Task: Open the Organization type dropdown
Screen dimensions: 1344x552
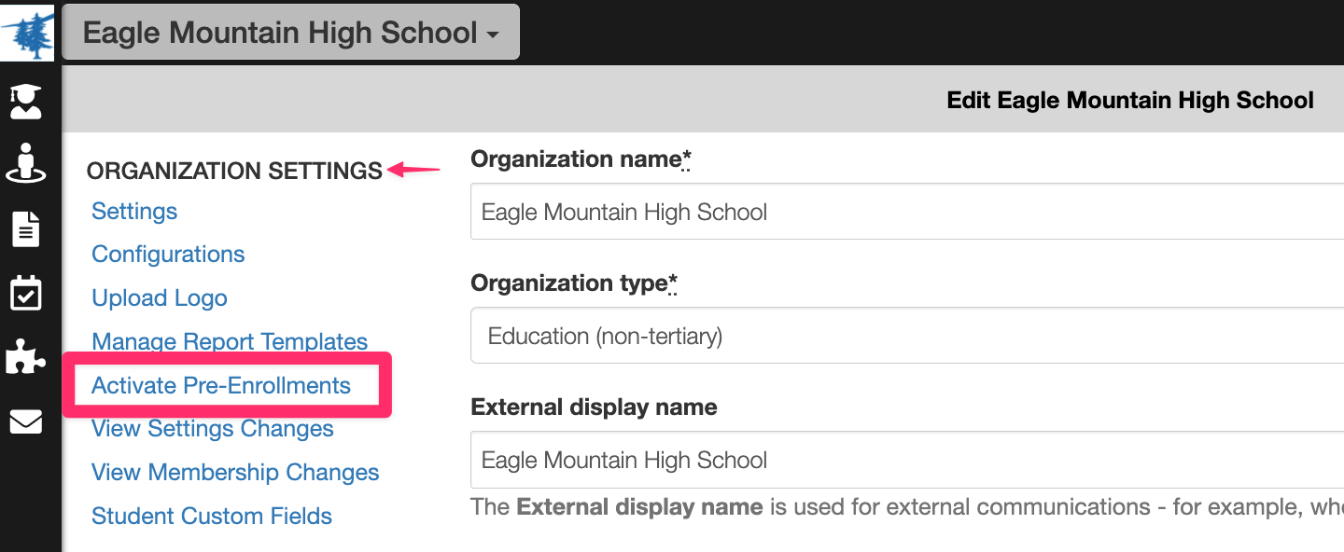Action: point(907,336)
